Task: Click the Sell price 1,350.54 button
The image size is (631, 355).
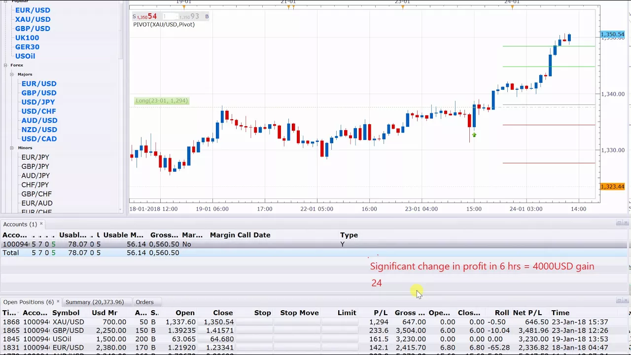Action: 147,16
